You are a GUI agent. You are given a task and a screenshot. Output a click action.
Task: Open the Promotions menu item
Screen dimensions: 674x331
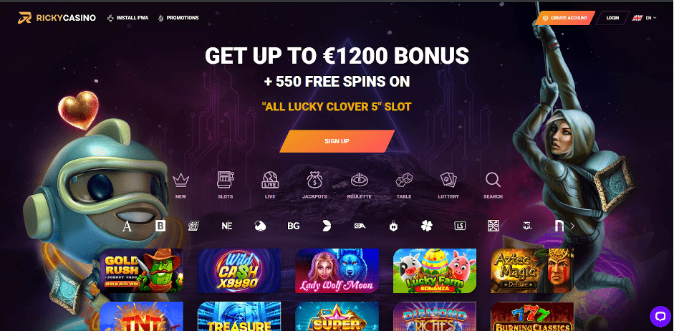(178, 18)
